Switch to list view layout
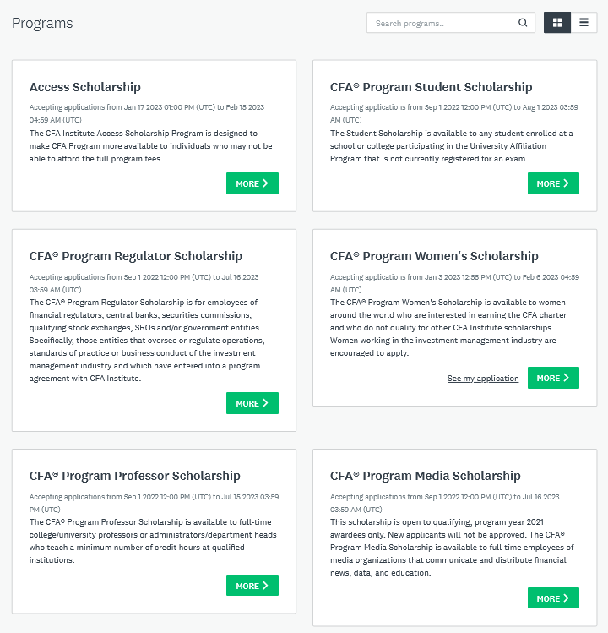The width and height of the screenshot is (608, 633). [x=584, y=23]
